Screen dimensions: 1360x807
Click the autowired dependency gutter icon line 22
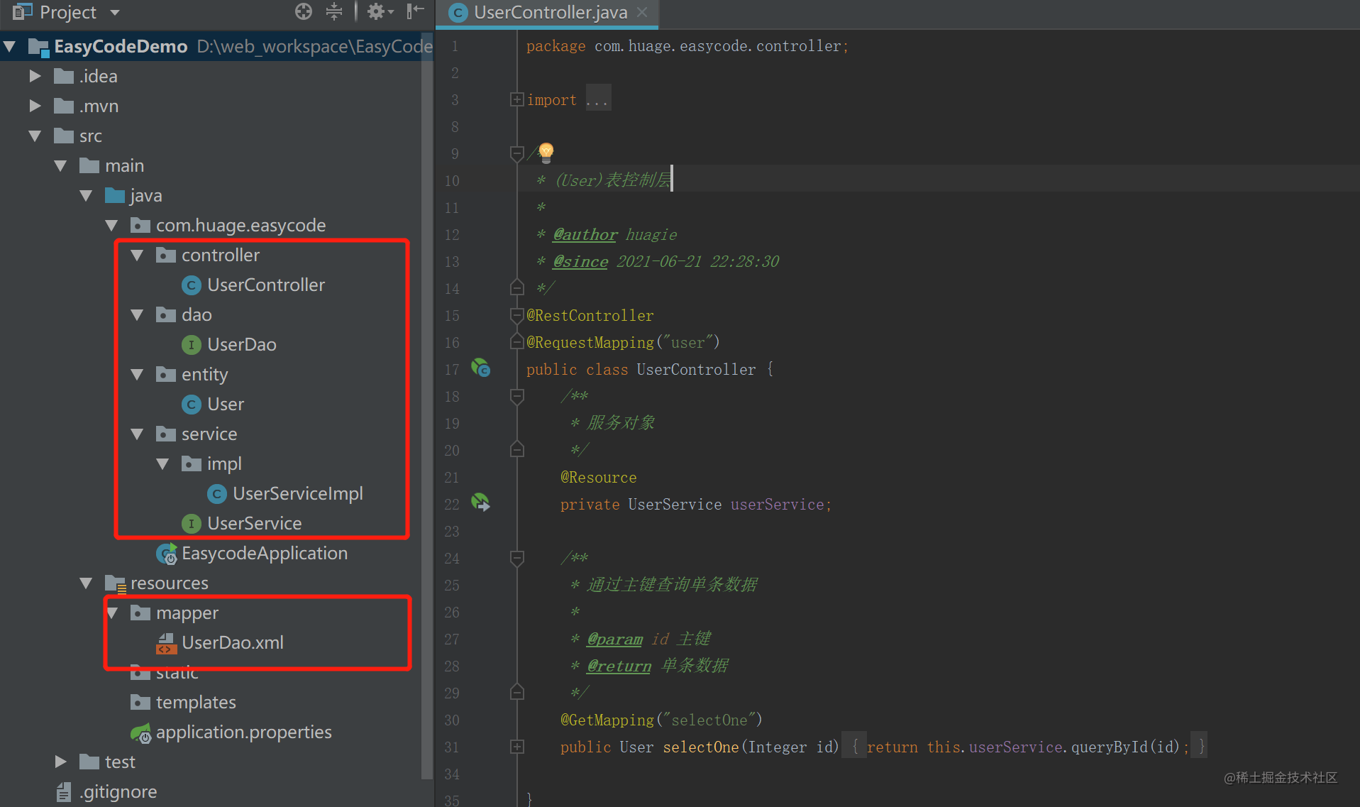(x=481, y=503)
